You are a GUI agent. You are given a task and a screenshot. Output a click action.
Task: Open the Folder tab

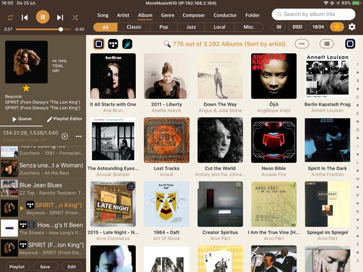pos(252,15)
